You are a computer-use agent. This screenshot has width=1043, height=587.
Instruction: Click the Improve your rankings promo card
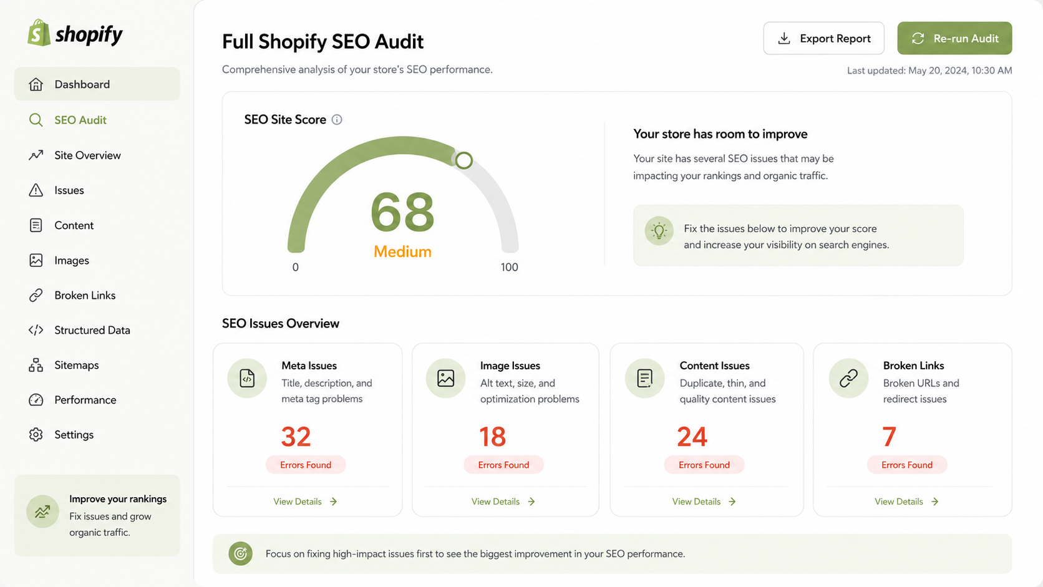point(97,515)
